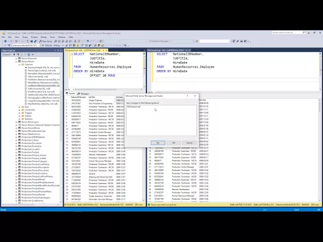Click the pin icon in the Object Explorer header
Viewport: 323px width, 242px height.
[x=58, y=50]
